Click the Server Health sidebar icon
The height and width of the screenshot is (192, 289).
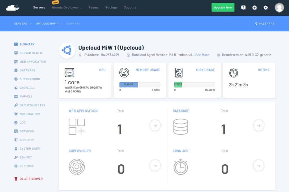point(16,53)
